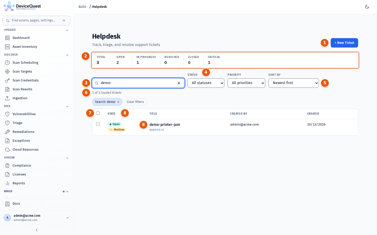
Task: Click the Ingestion upload icon
Action: 7,98
